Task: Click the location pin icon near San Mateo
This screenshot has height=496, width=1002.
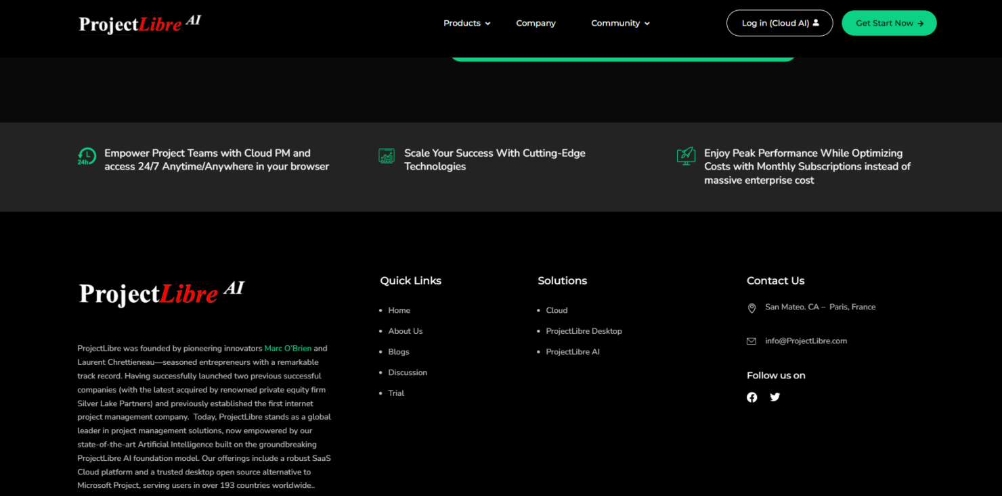Action: [x=751, y=308]
